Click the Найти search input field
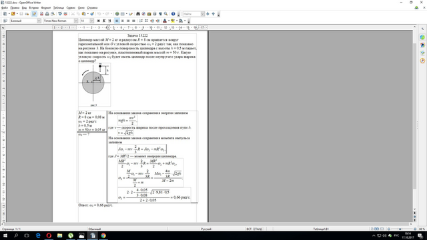 click(191, 14)
